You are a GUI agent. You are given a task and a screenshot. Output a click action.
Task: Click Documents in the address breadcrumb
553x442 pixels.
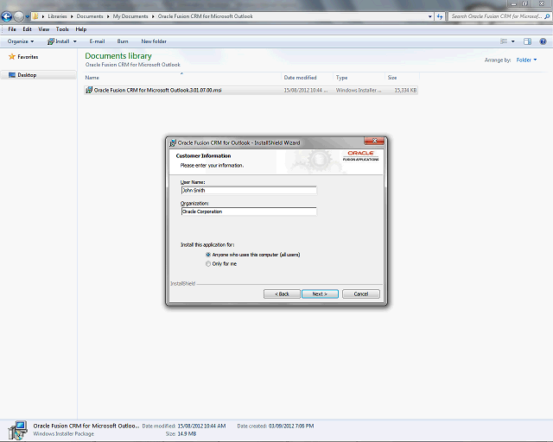click(x=90, y=16)
